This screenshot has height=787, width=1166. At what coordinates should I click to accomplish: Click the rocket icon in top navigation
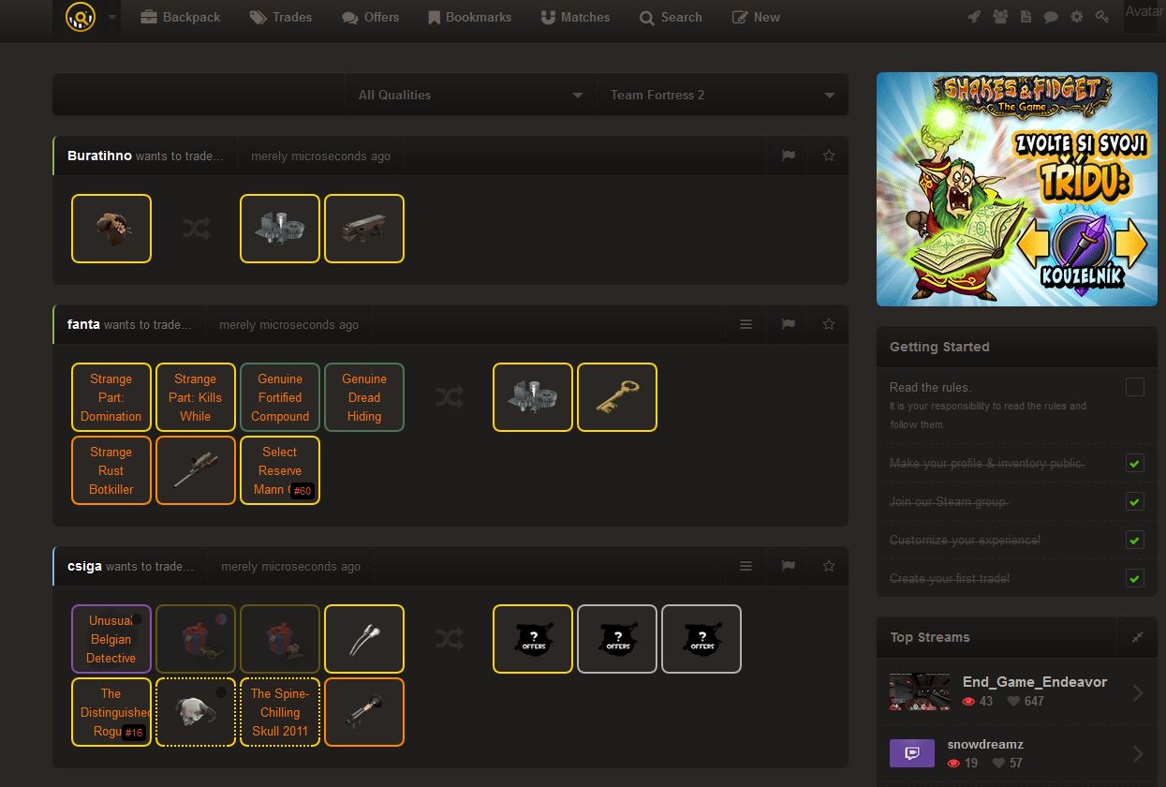pyautogui.click(x=974, y=17)
